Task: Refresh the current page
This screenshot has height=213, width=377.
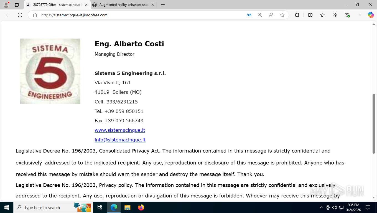Action: 20,15
